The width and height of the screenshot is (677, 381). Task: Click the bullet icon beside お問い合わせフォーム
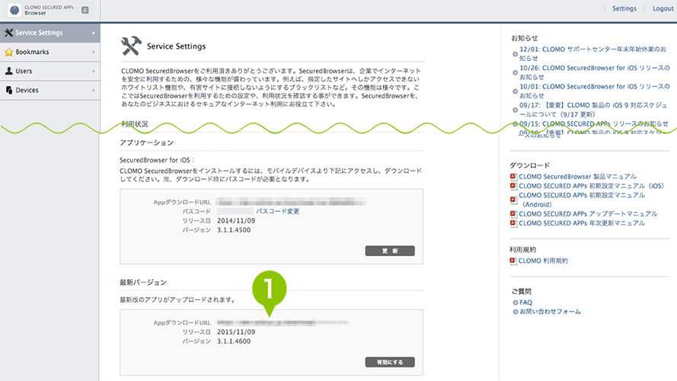pyautogui.click(x=515, y=312)
